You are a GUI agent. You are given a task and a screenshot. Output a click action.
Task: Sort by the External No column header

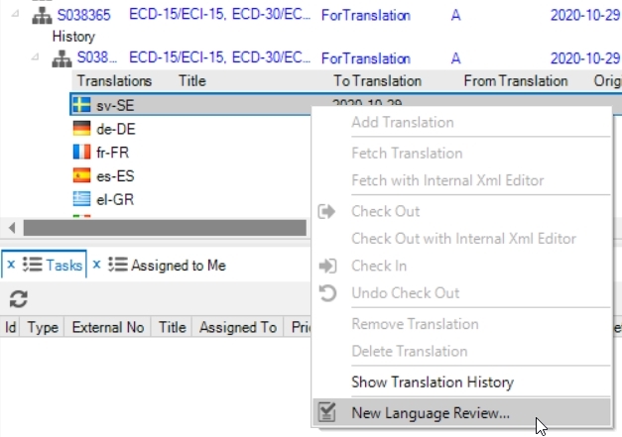pyautogui.click(x=108, y=327)
